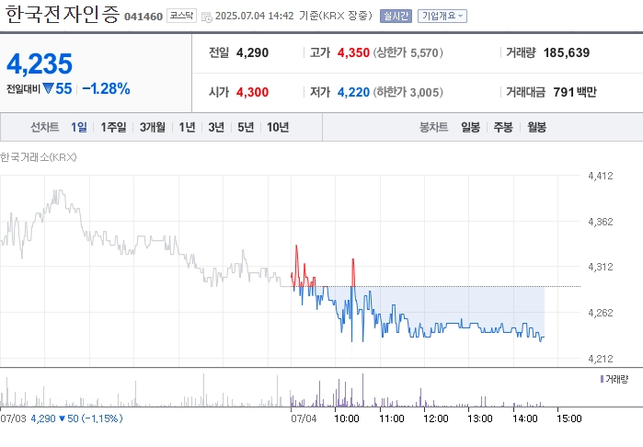Click the 4,412 price axis label
The width and height of the screenshot is (643, 447).
click(x=601, y=176)
